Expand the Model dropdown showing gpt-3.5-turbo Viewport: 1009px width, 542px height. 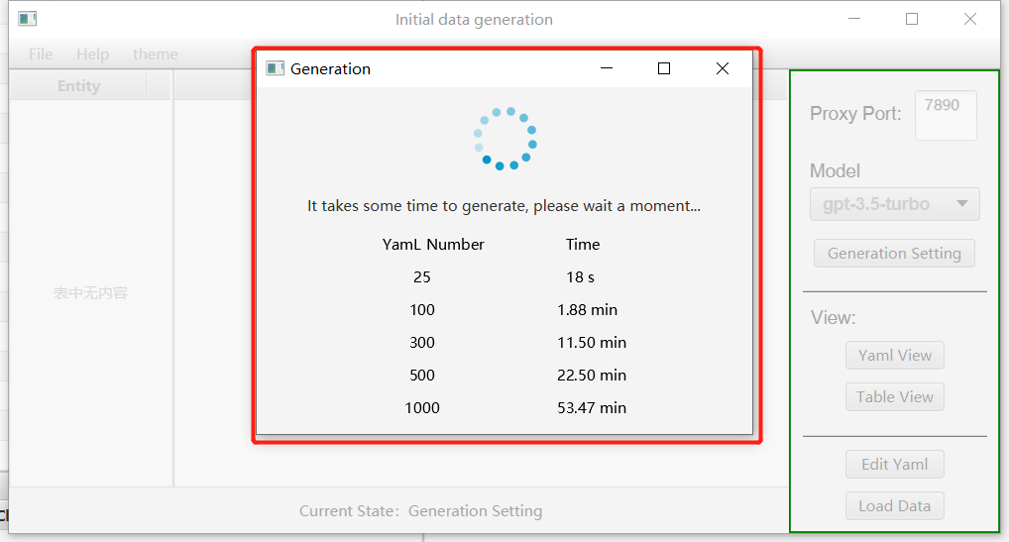pos(895,204)
